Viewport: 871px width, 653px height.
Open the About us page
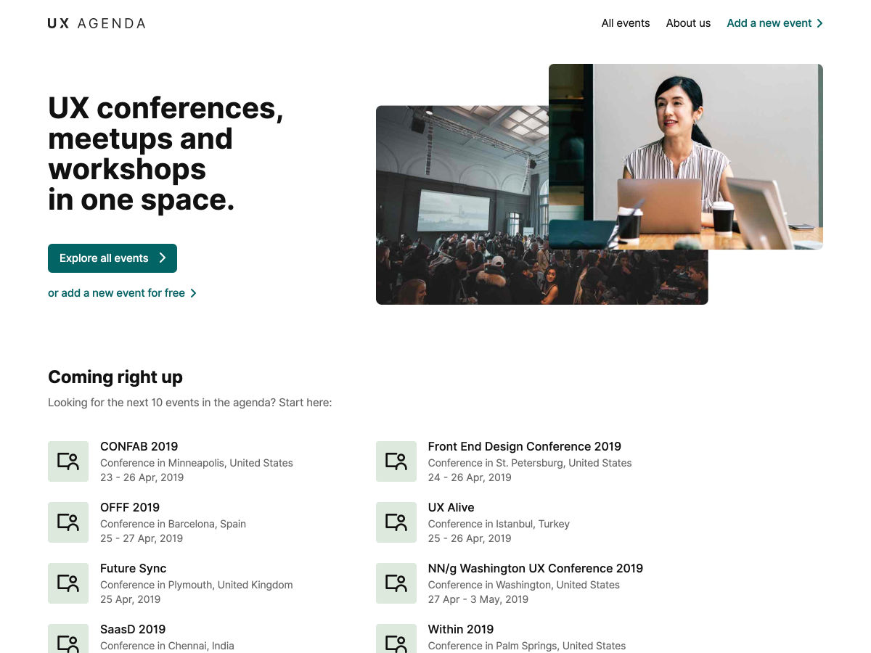pos(688,23)
